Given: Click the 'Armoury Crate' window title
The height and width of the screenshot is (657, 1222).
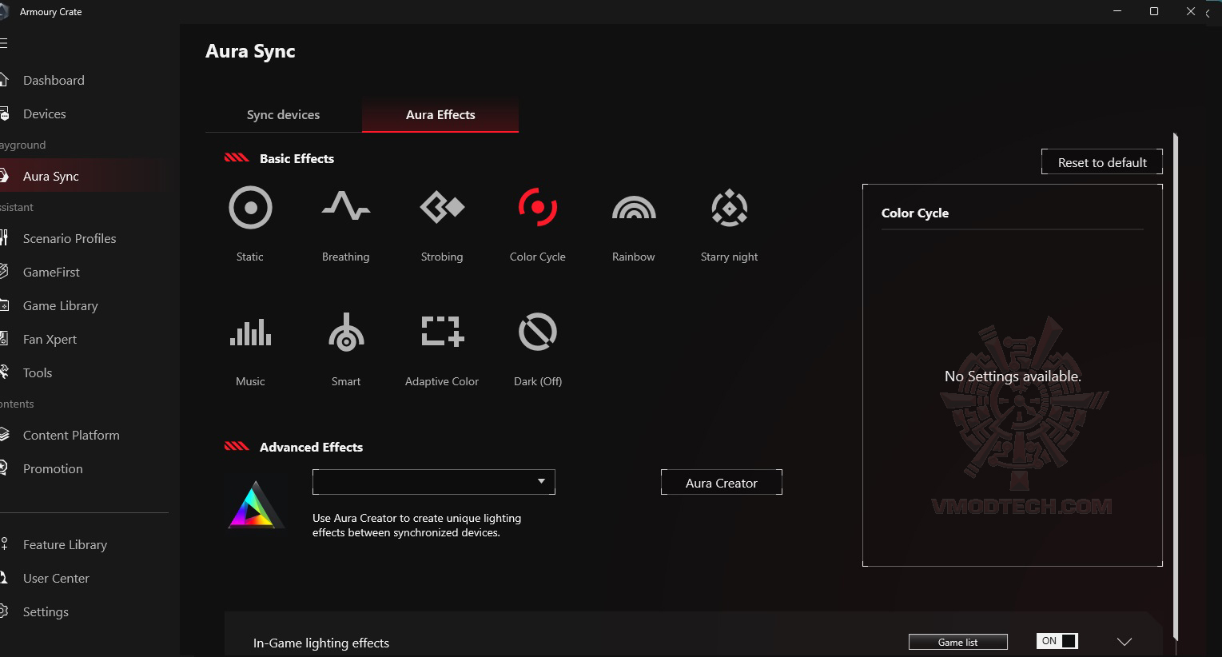Looking at the screenshot, I should click(50, 12).
